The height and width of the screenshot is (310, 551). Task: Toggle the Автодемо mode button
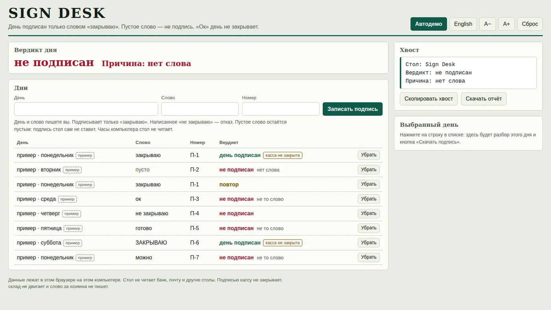point(429,24)
